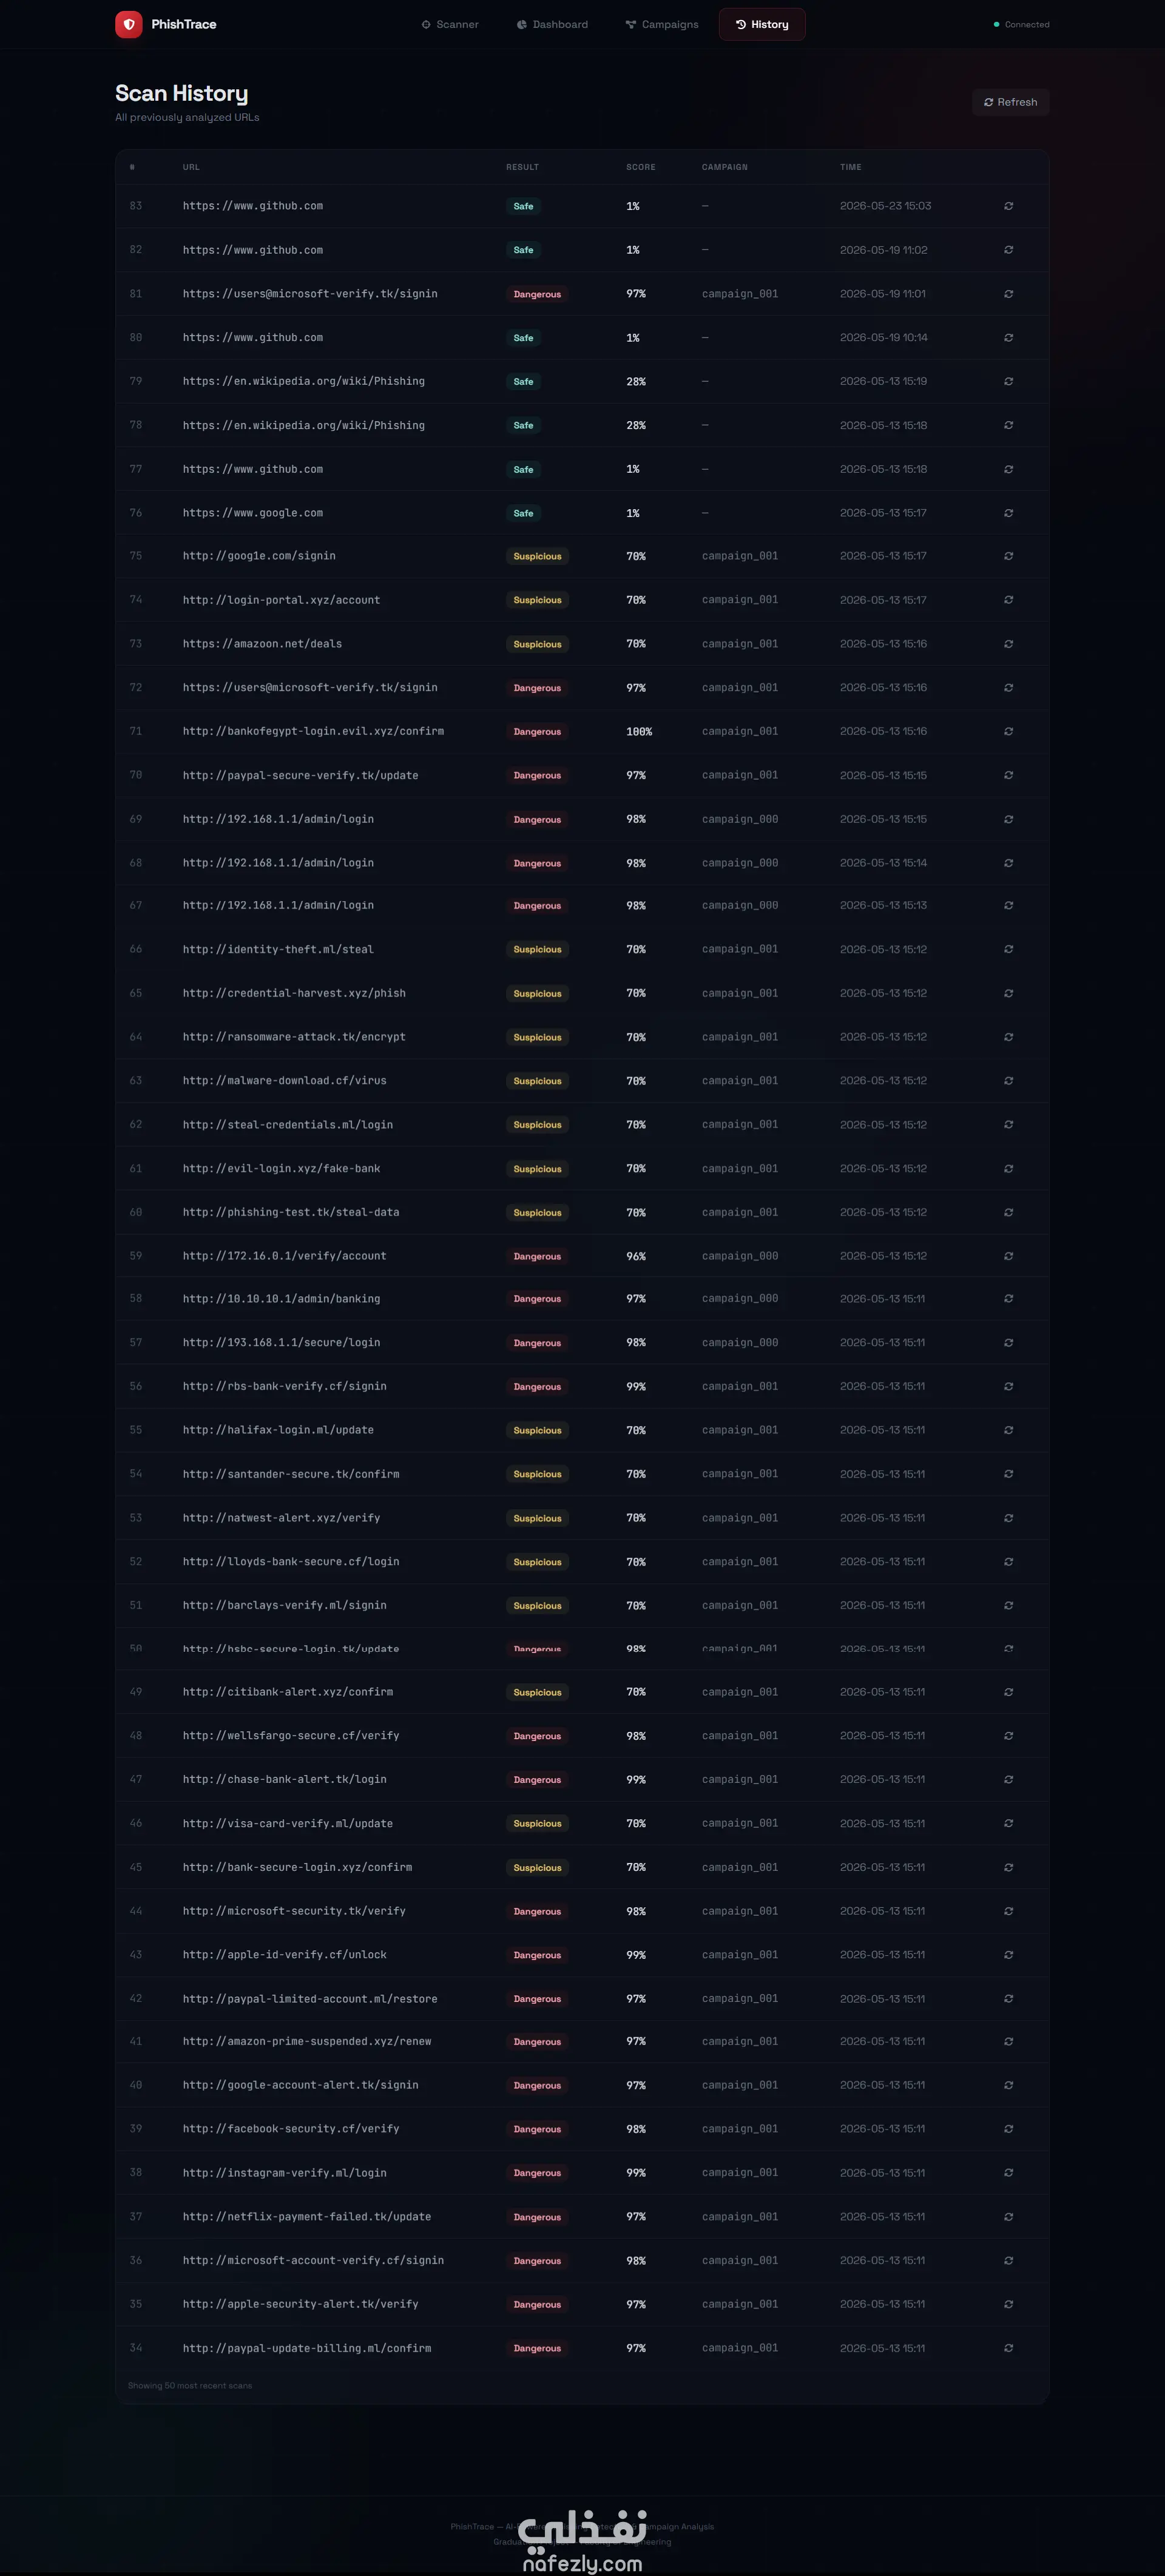Click the PhishTrace shield logo
The height and width of the screenshot is (2576, 1165).
(128, 24)
